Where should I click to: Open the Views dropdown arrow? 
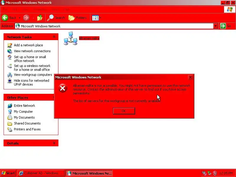coord(100,18)
